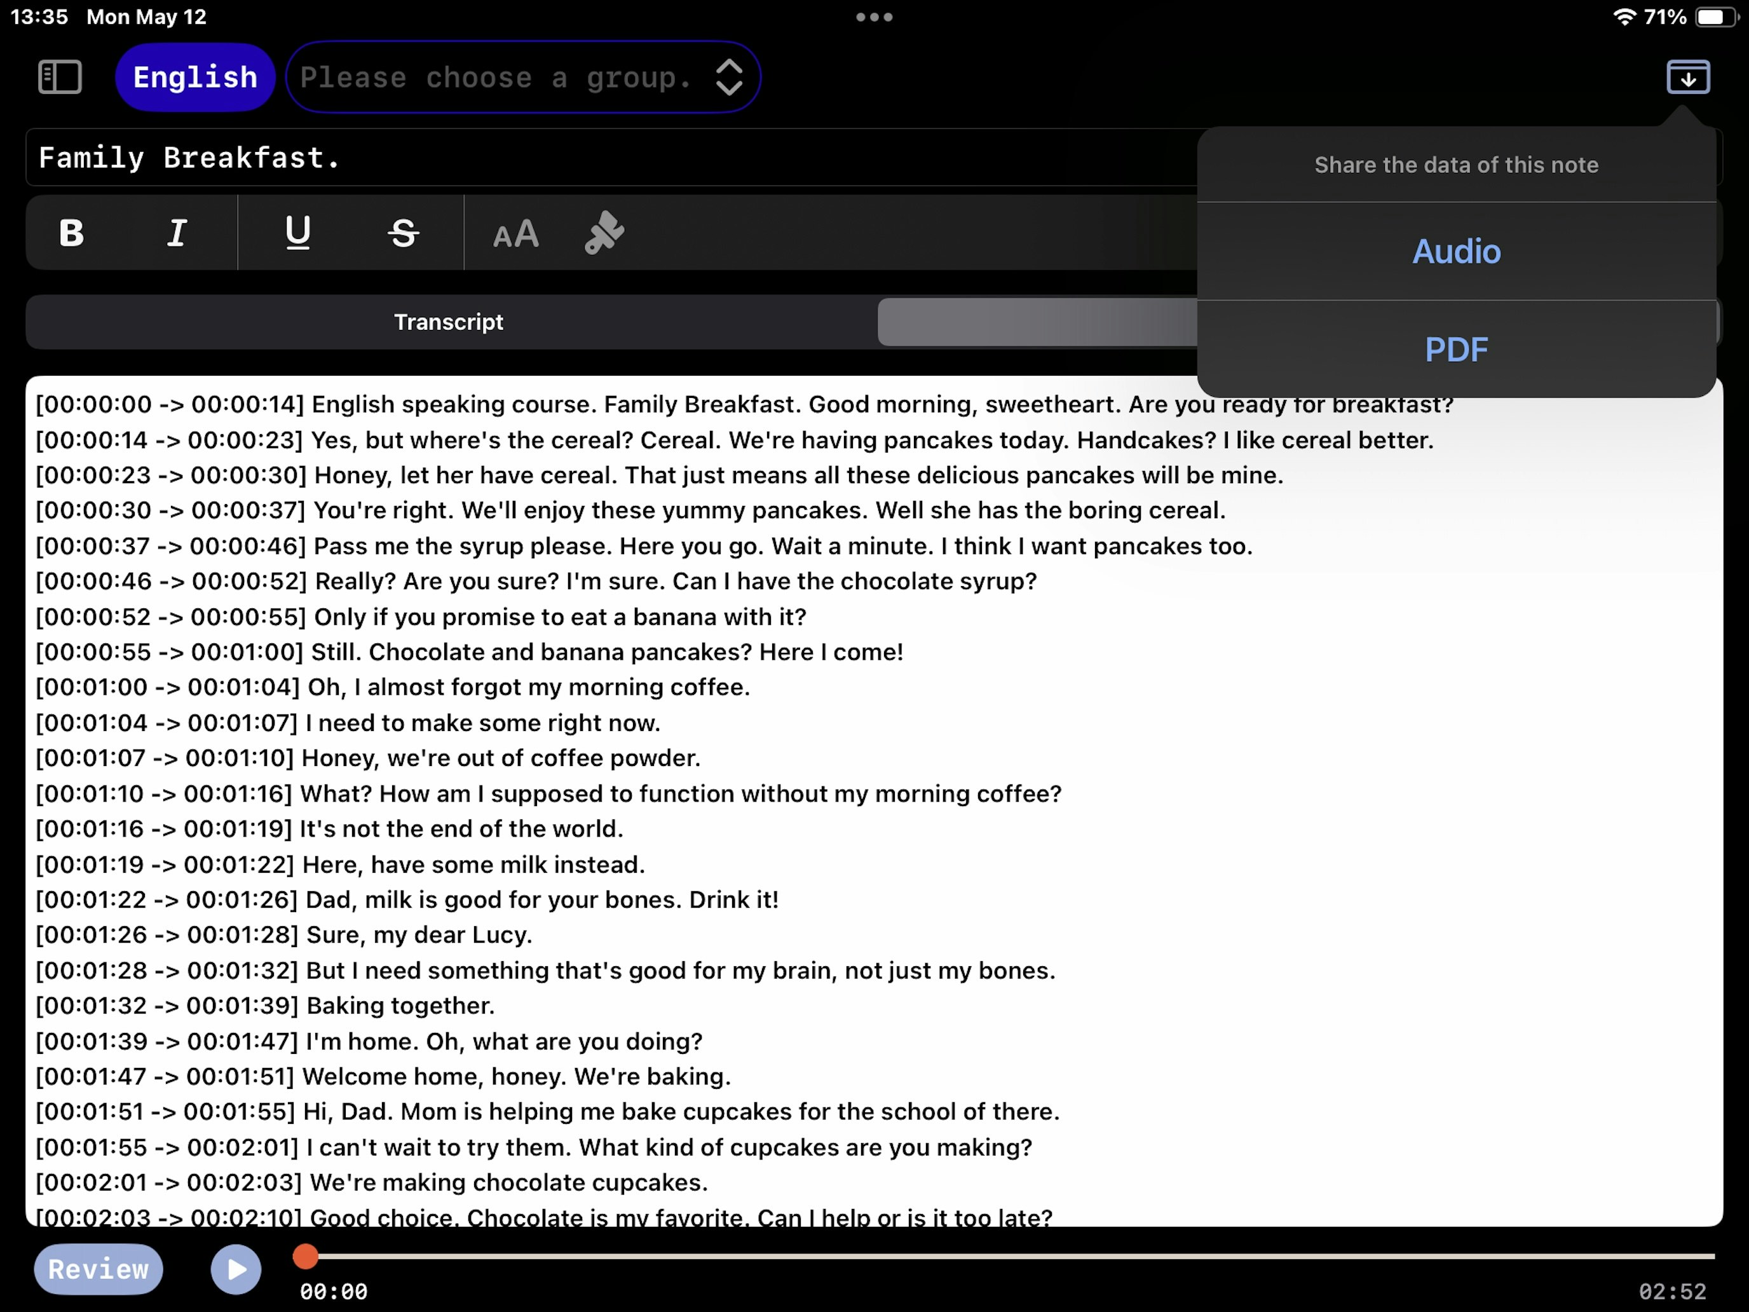The image size is (1749, 1312).
Task: Tap the three-dot multitasking indicator
Action: click(x=874, y=17)
